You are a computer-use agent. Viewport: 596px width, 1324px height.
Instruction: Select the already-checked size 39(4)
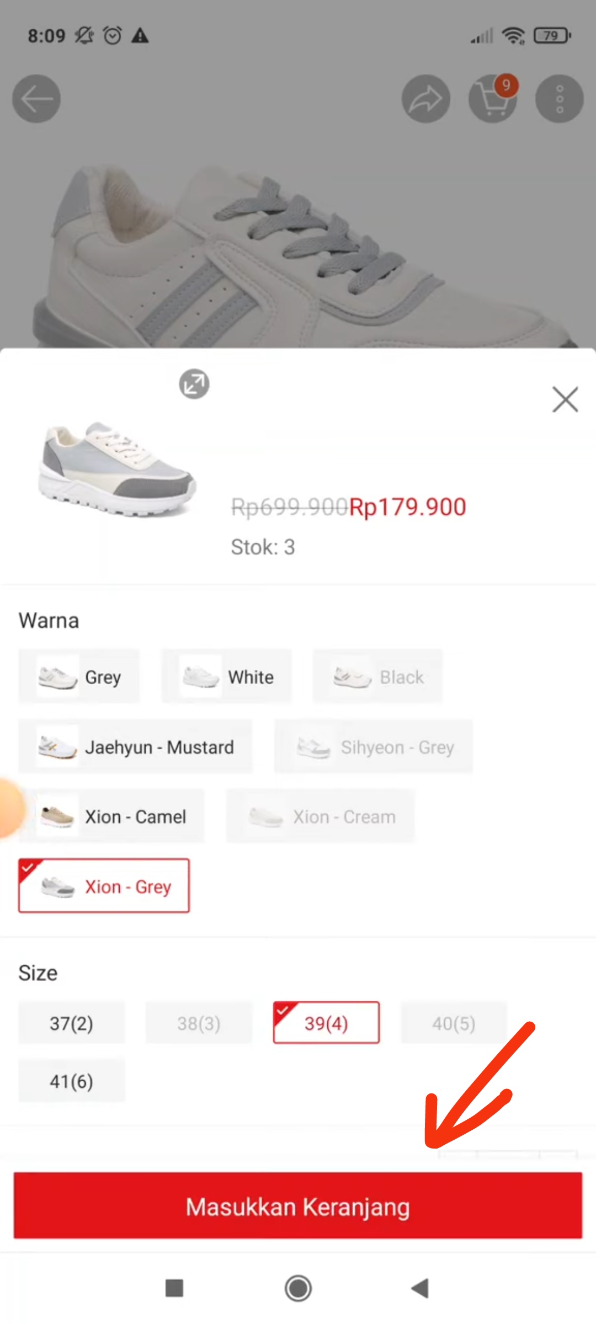point(326,1022)
